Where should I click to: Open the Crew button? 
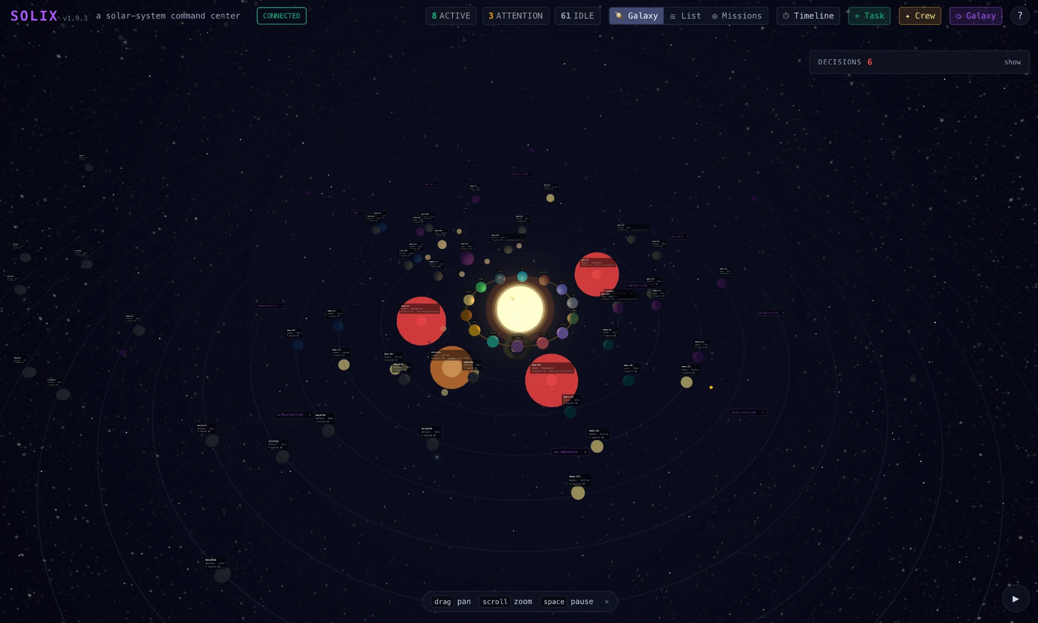920,16
